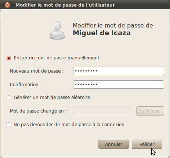Viewport: 170px width, 158px height.
Task: Click the 'Nouveau mot de passe :' label
Action: (x=37, y=71)
